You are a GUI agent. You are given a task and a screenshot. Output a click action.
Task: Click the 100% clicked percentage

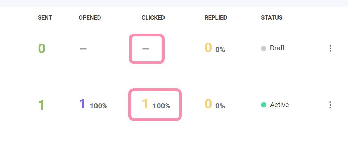[x=161, y=106]
